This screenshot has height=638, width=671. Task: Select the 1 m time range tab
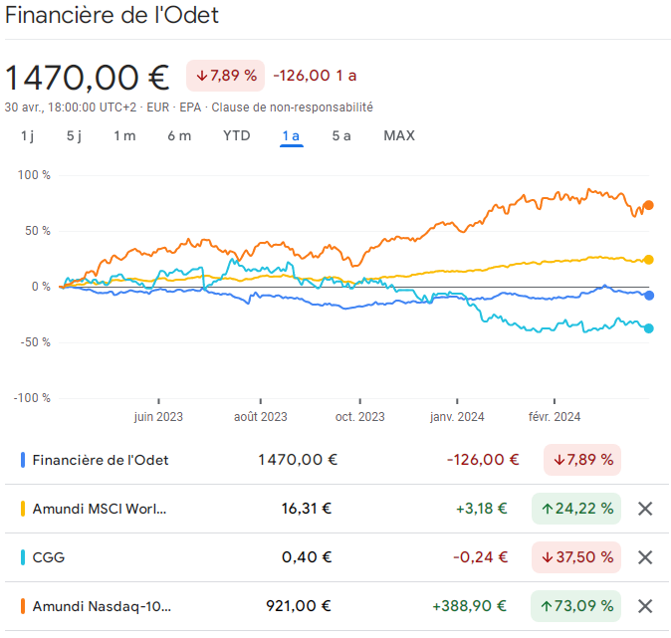124,135
